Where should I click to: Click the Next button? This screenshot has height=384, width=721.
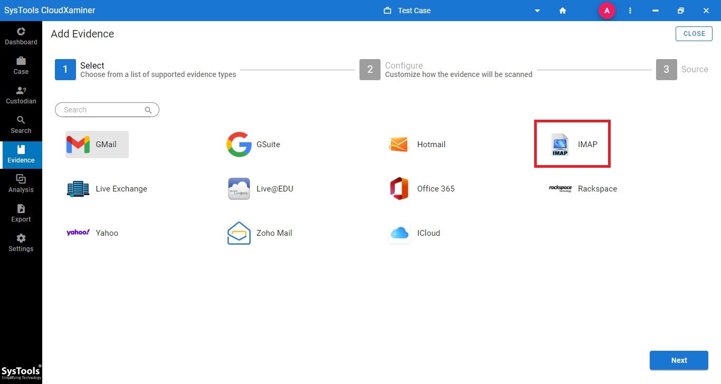tap(679, 360)
